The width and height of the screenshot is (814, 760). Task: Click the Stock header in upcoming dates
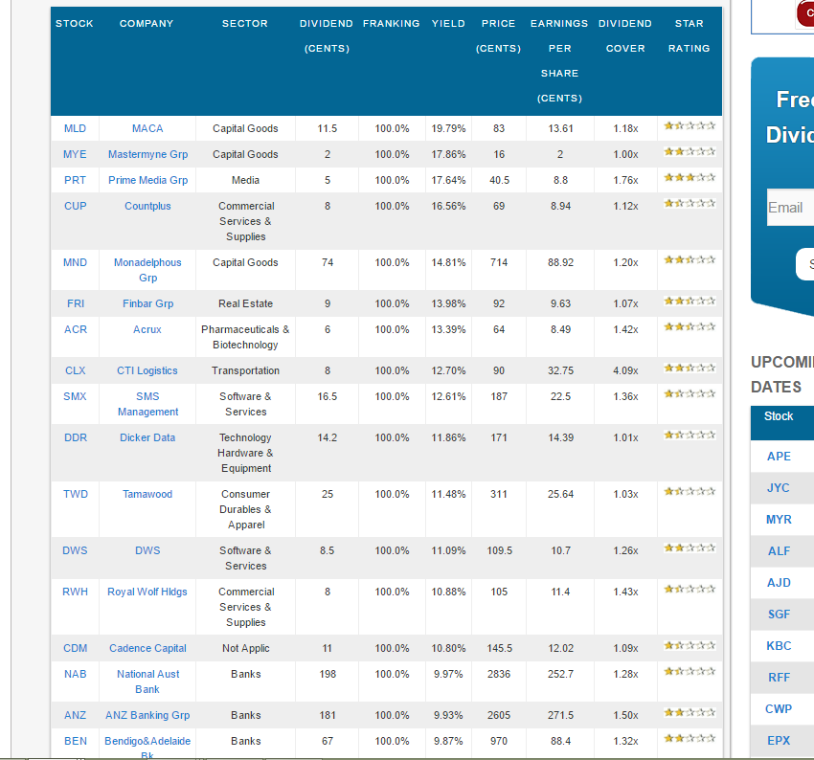[x=779, y=416]
